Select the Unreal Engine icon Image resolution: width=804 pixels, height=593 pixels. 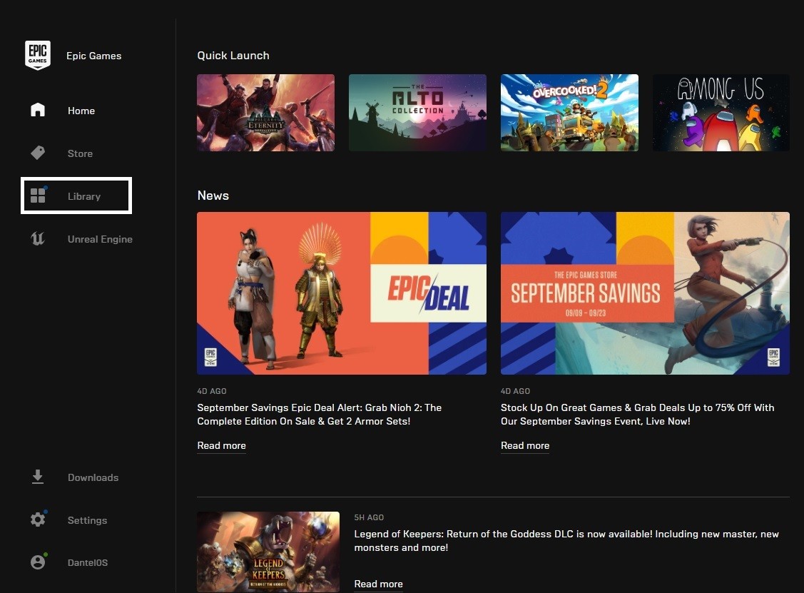pos(38,238)
